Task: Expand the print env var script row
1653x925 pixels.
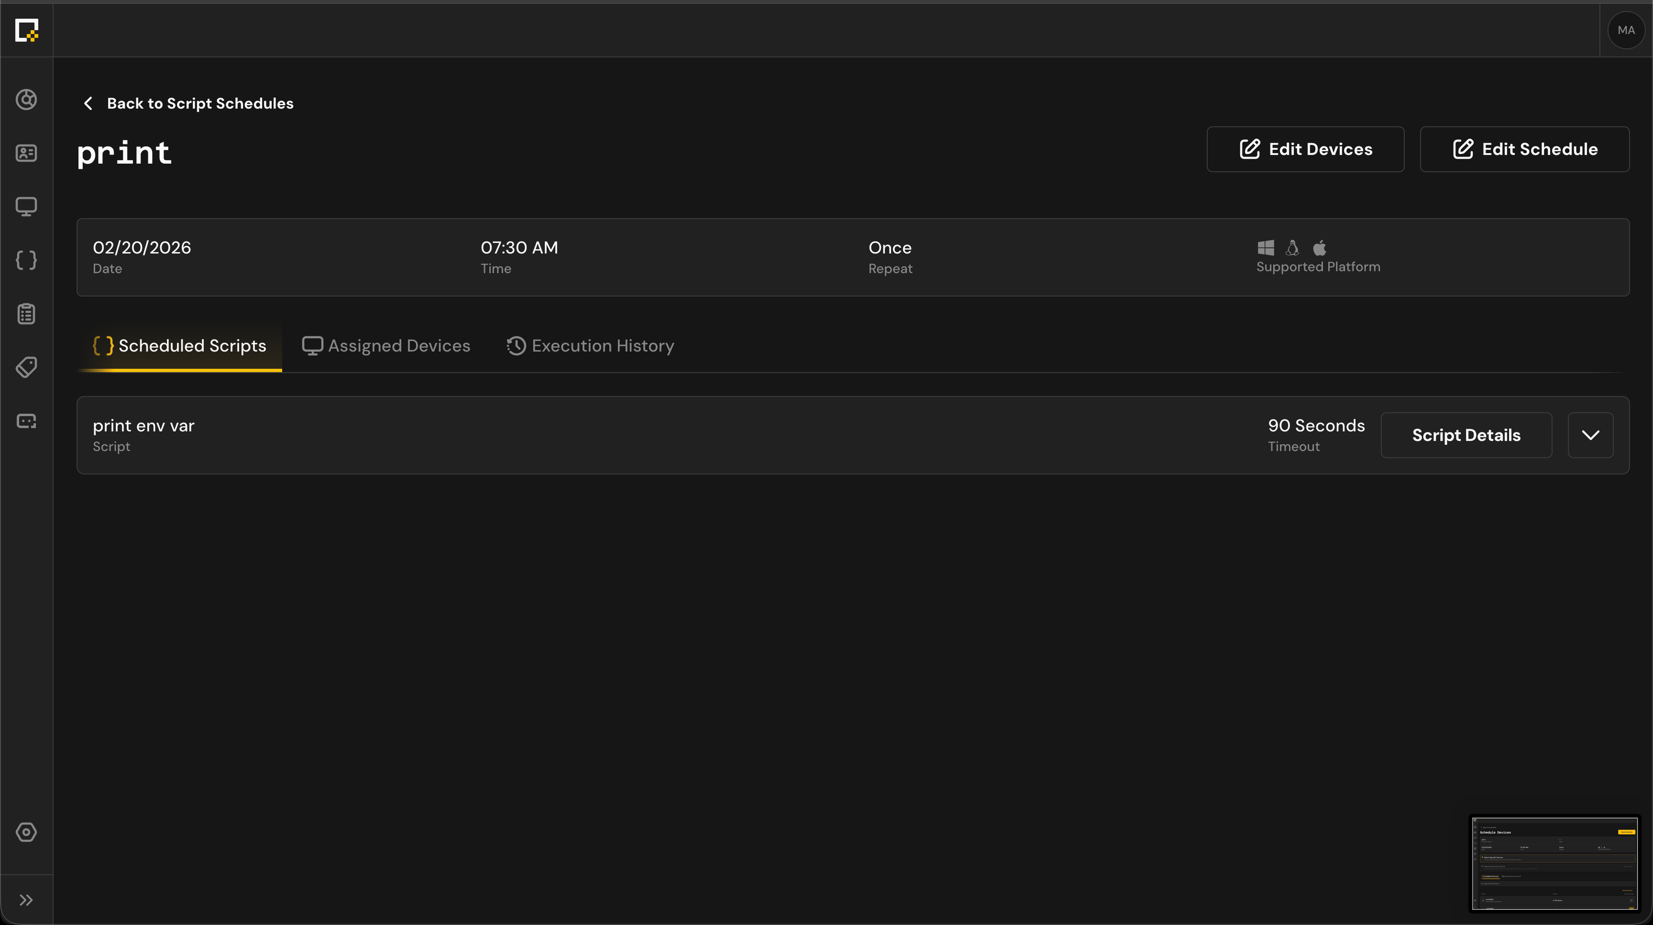Action: pos(1590,435)
